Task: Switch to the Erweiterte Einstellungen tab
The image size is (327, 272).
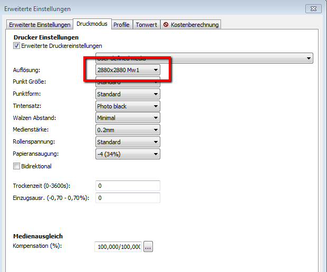Action: [40, 25]
